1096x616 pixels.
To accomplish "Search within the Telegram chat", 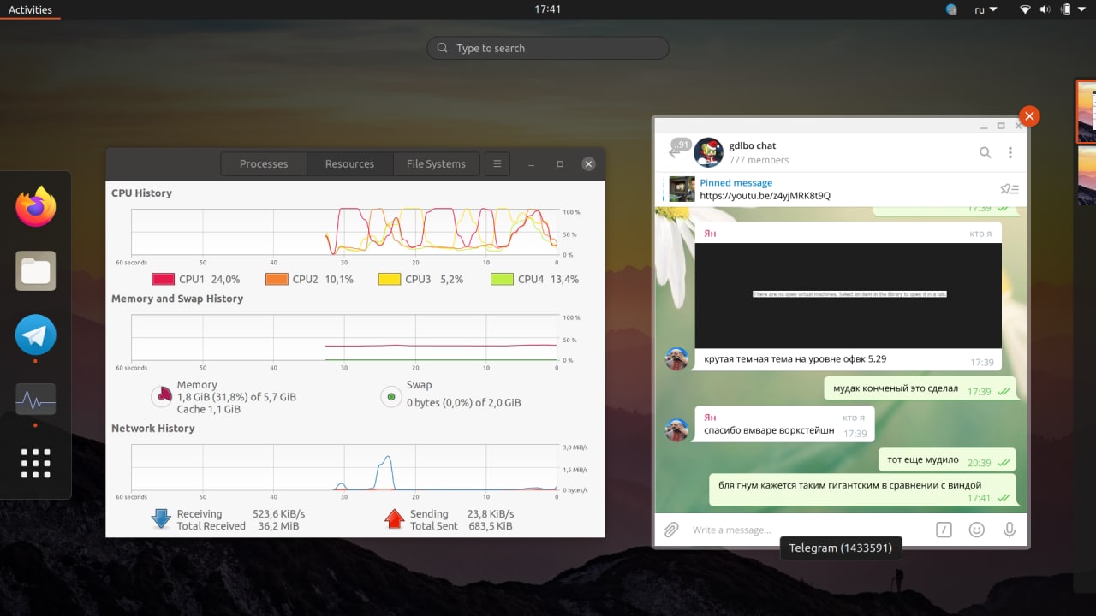I will pyautogui.click(x=985, y=152).
